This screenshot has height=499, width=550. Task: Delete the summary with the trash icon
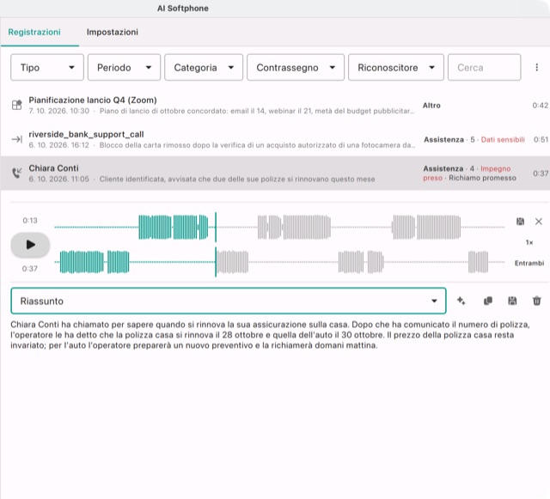pyautogui.click(x=536, y=301)
